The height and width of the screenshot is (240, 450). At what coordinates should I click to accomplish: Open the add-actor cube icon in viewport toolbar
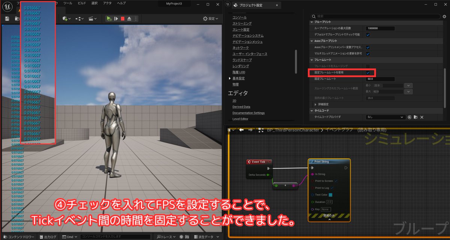click(x=64, y=18)
